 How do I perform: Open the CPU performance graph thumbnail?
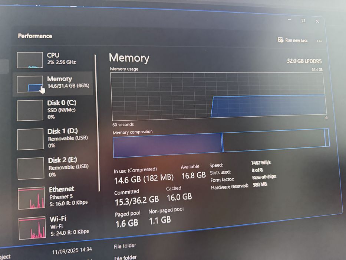[x=30, y=60]
